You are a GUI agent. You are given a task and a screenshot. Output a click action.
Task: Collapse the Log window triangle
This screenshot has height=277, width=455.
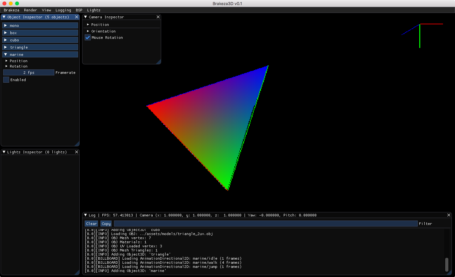pyautogui.click(x=86, y=215)
